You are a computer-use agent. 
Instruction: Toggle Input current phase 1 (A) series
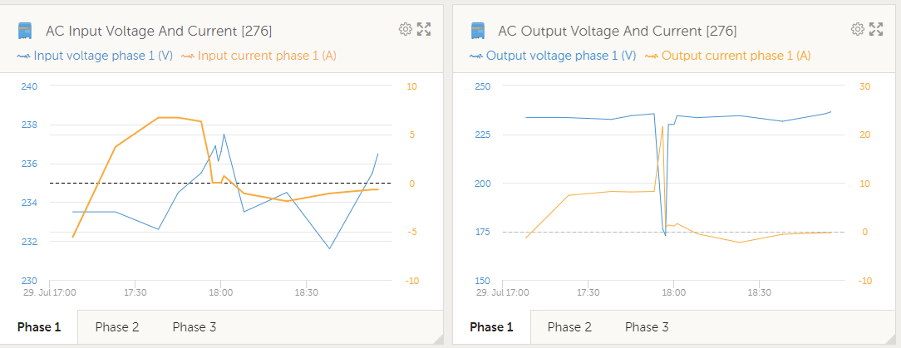point(267,56)
